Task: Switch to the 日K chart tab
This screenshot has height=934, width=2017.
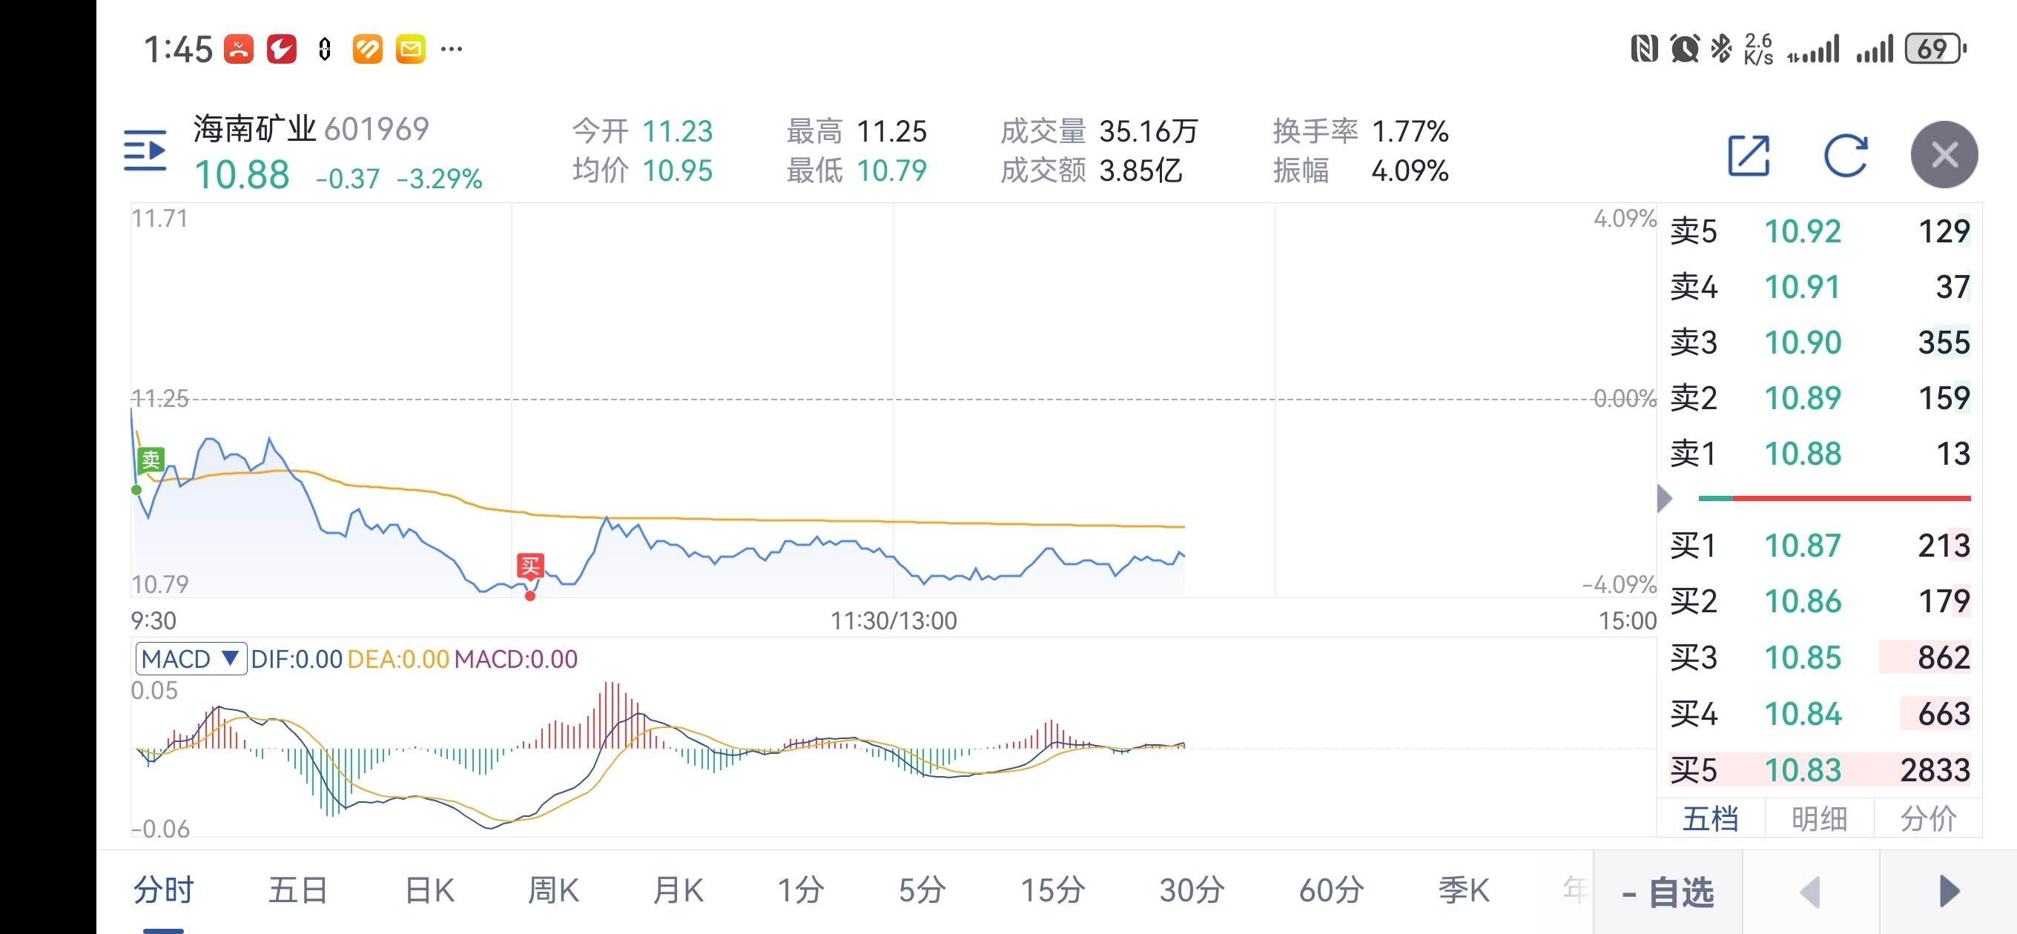Action: [x=429, y=891]
